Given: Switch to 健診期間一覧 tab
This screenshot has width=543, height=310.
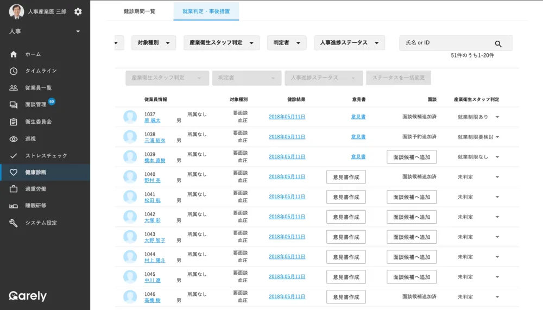Looking at the screenshot, I should tap(140, 11).
